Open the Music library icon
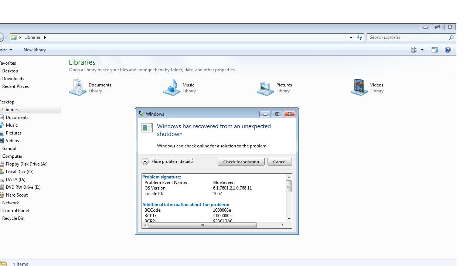This screenshot has height=266, width=473. pyautogui.click(x=172, y=88)
